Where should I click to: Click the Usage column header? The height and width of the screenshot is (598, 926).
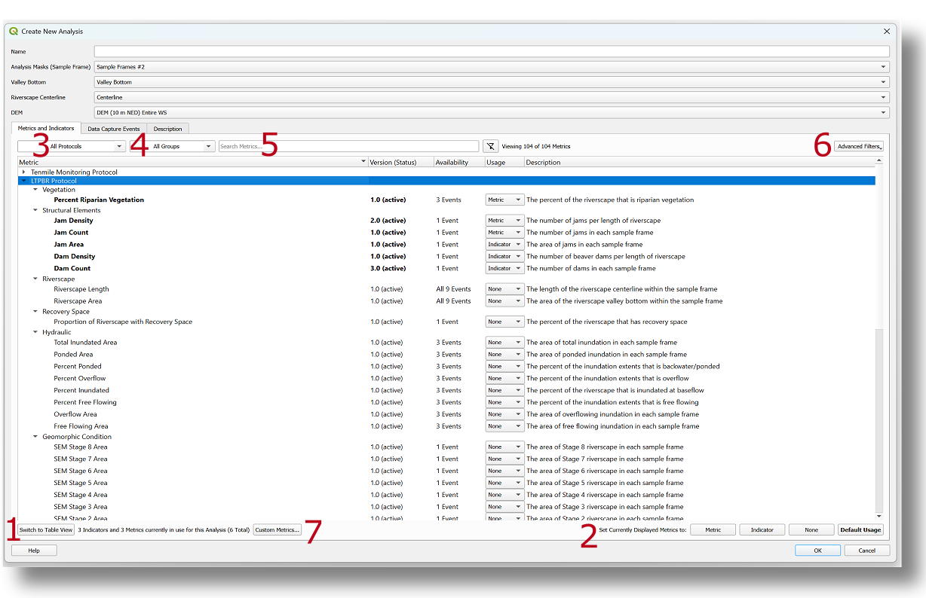504,162
